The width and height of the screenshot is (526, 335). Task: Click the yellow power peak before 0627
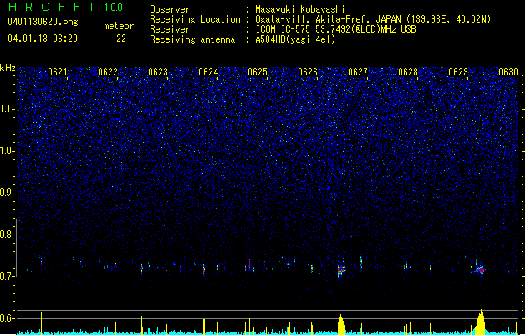(x=341, y=324)
